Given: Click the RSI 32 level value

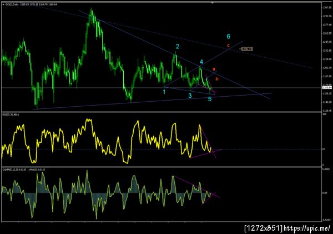Looking at the screenshot, I should click(x=324, y=149).
